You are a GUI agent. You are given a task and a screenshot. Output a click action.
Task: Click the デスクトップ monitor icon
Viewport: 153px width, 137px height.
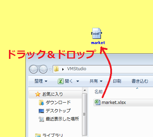41,111
